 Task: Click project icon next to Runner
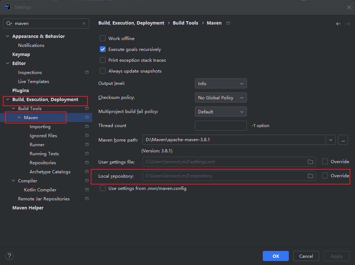87,145
